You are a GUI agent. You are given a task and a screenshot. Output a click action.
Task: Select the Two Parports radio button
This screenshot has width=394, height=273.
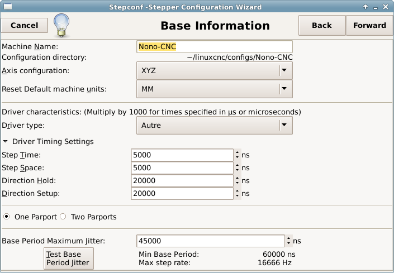click(x=63, y=217)
